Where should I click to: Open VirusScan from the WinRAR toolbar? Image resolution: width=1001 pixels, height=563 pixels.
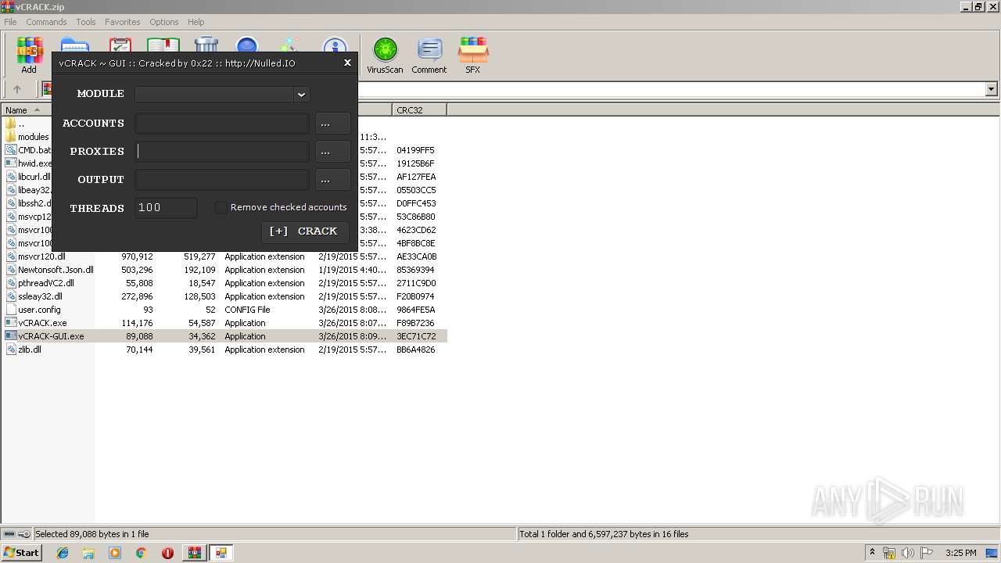click(385, 56)
